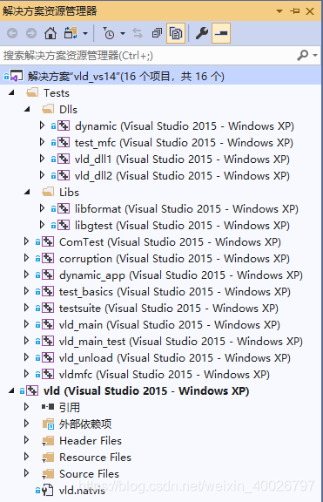Expand the Resource Files filter
The width and height of the screenshot is (323, 502).
click(x=26, y=457)
